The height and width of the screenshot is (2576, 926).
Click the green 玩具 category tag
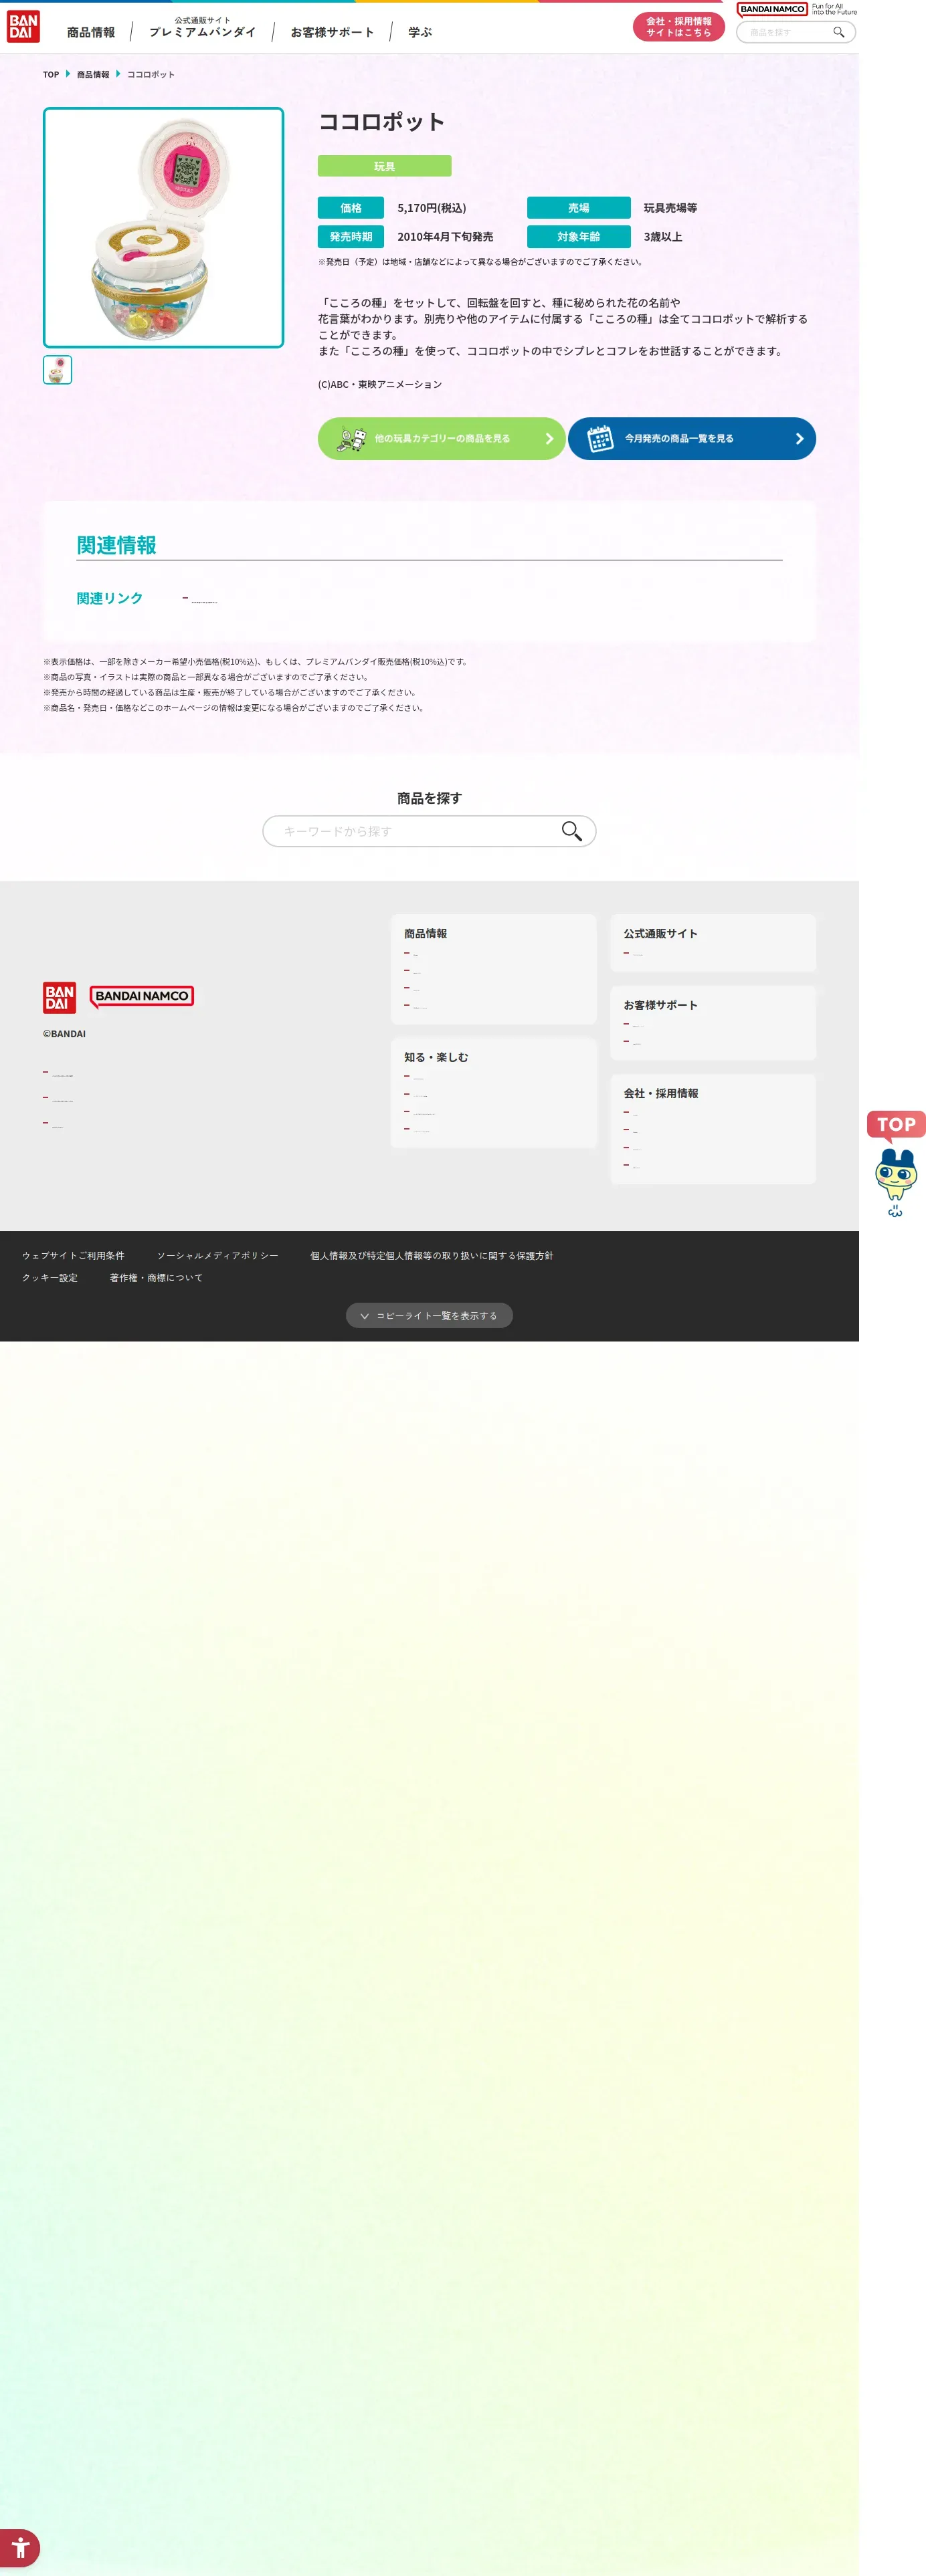pyautogui.click(x=384, y=166)
